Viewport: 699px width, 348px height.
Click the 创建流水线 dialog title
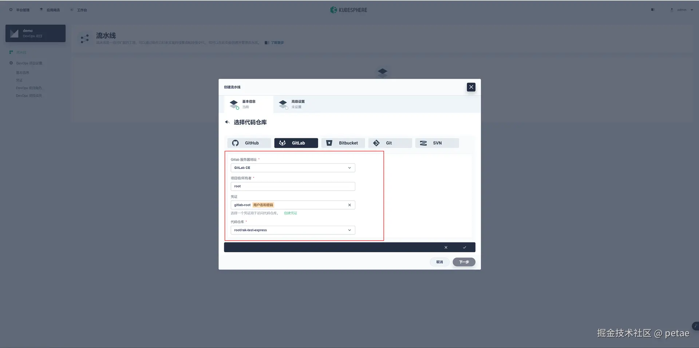click(232, 87)
